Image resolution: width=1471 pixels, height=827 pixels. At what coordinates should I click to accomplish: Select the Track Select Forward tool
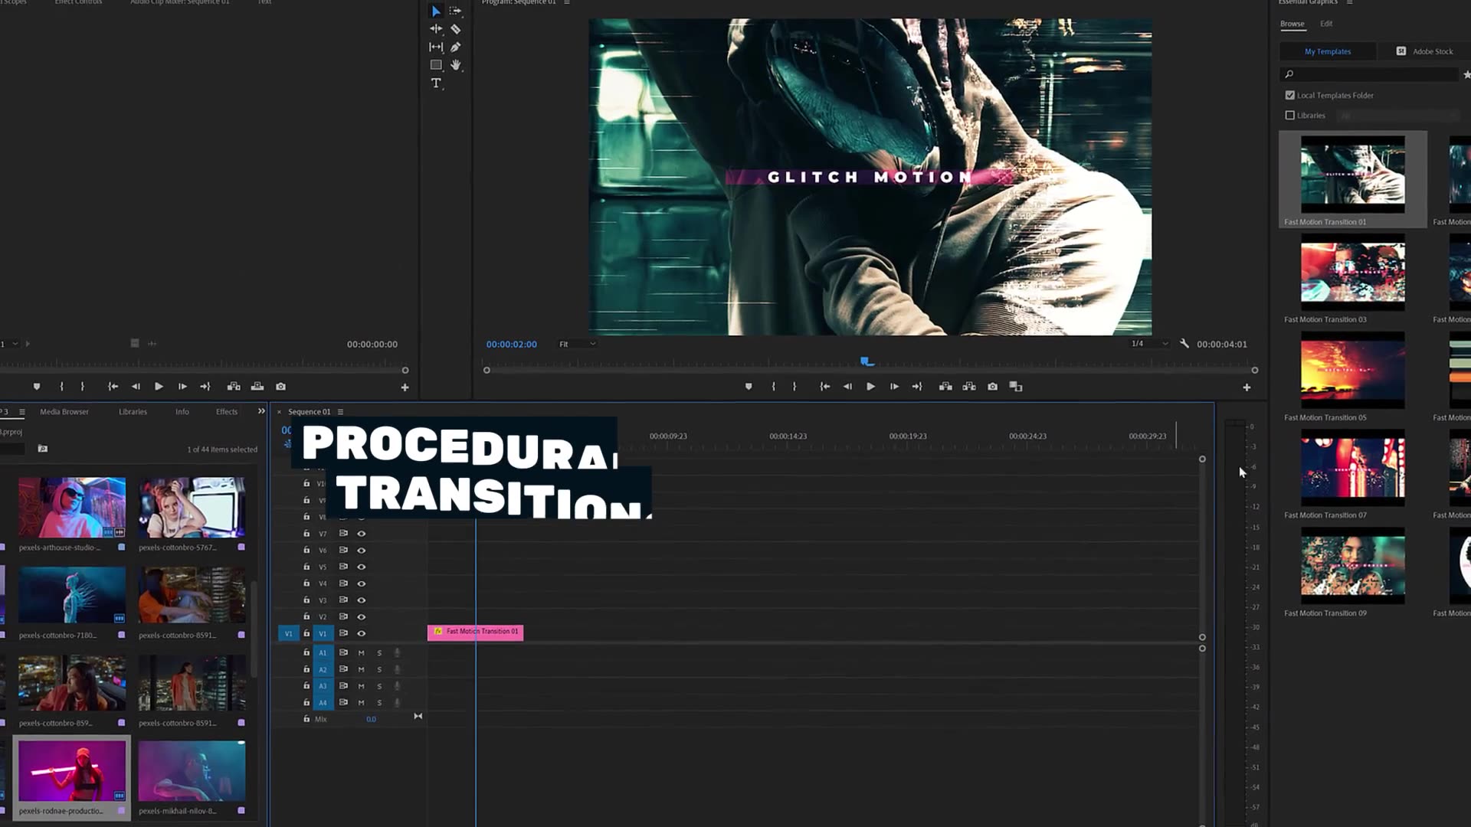click(x=455, y=11)
